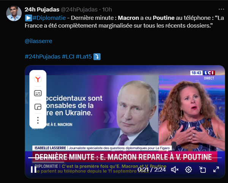
Task: Open the tweet's 10h timestamp
Action: coord(107,10)
